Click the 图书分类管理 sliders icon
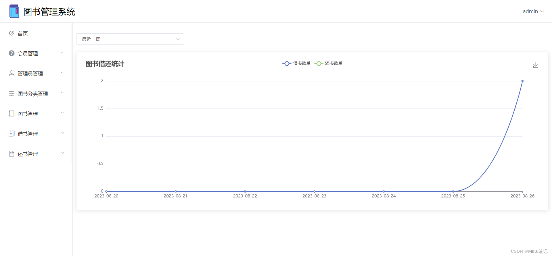The image size is (552, 256). tap(11, 93)
